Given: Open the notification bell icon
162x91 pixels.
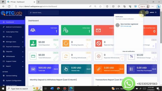Looking at the screenshot, I should (141, 12).
